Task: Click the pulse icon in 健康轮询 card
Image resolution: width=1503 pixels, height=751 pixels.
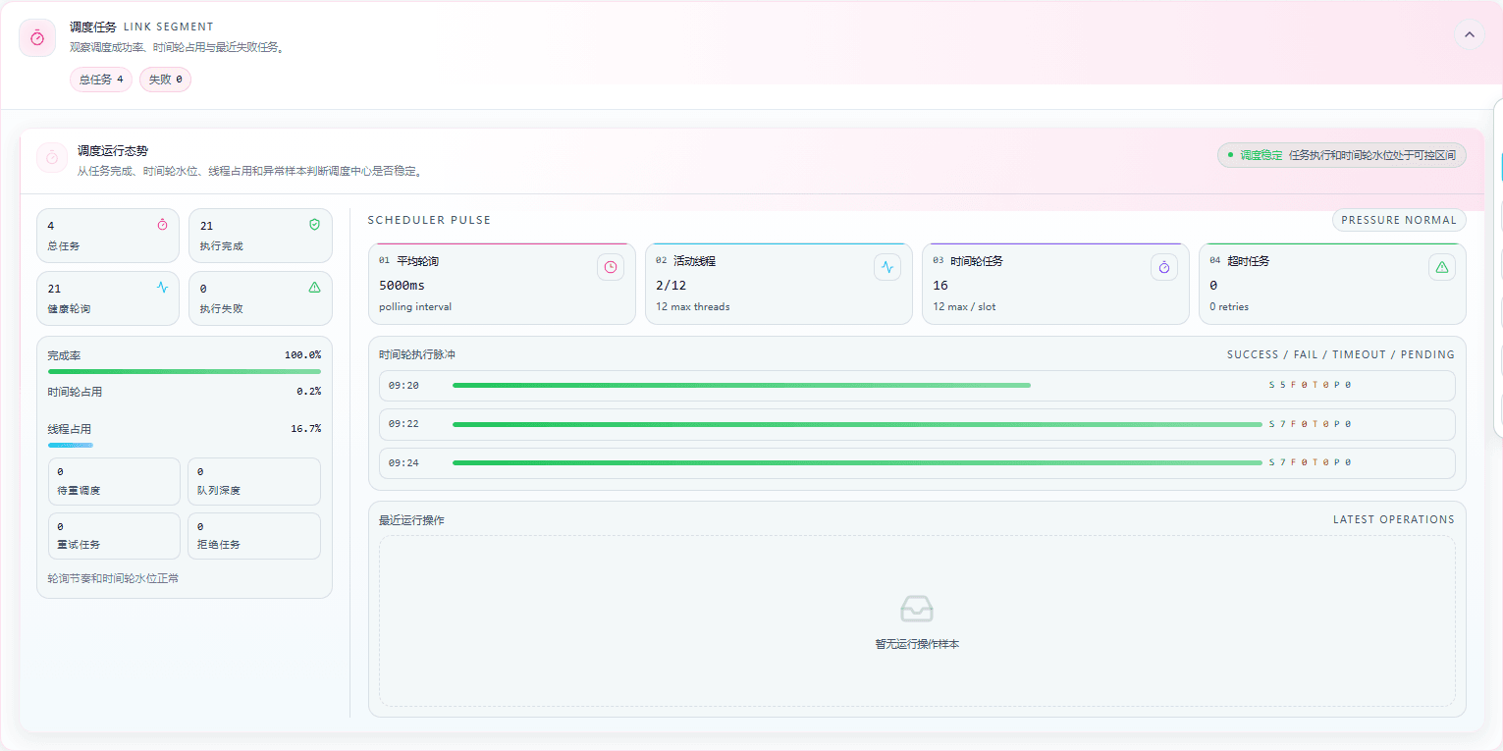Action: pos(162,288)
